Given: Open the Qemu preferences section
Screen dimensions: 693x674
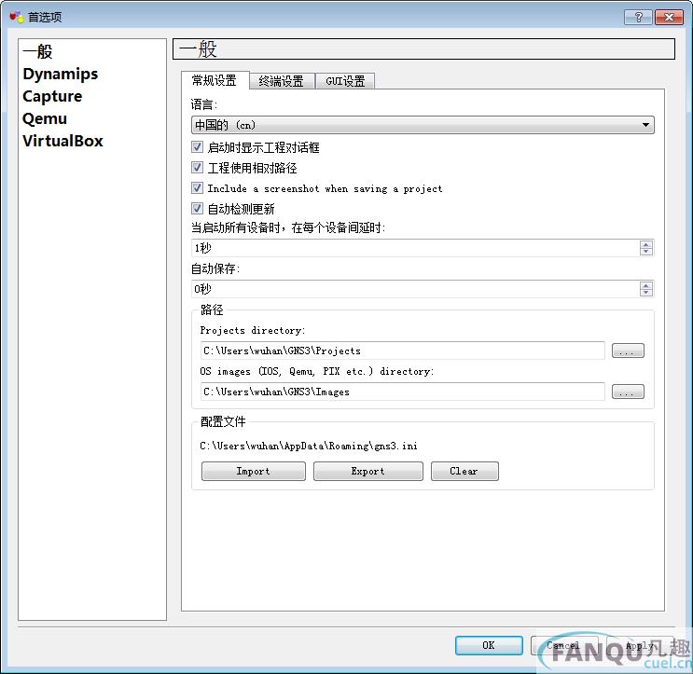Looking at the screenshot, I should (x=45, y=118).
